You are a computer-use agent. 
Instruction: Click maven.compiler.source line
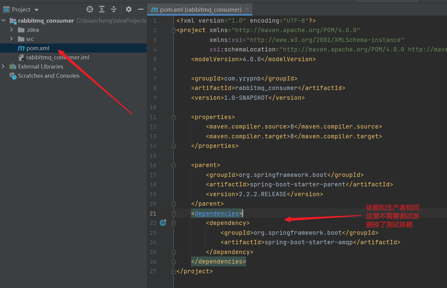pyautogui.click(x=294, y=126)
